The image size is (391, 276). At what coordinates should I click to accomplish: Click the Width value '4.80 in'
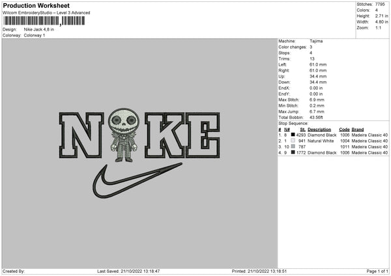point(381,22)
